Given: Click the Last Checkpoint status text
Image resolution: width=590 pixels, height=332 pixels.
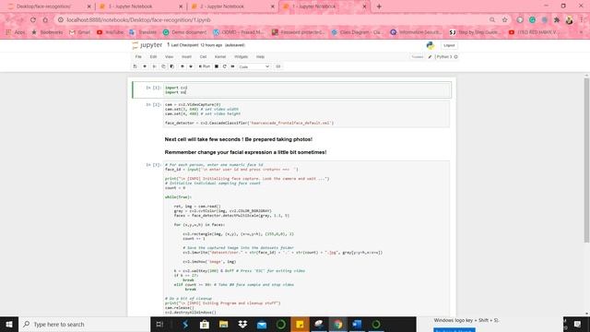Looking at the screenshot, I should coord(196,45).
